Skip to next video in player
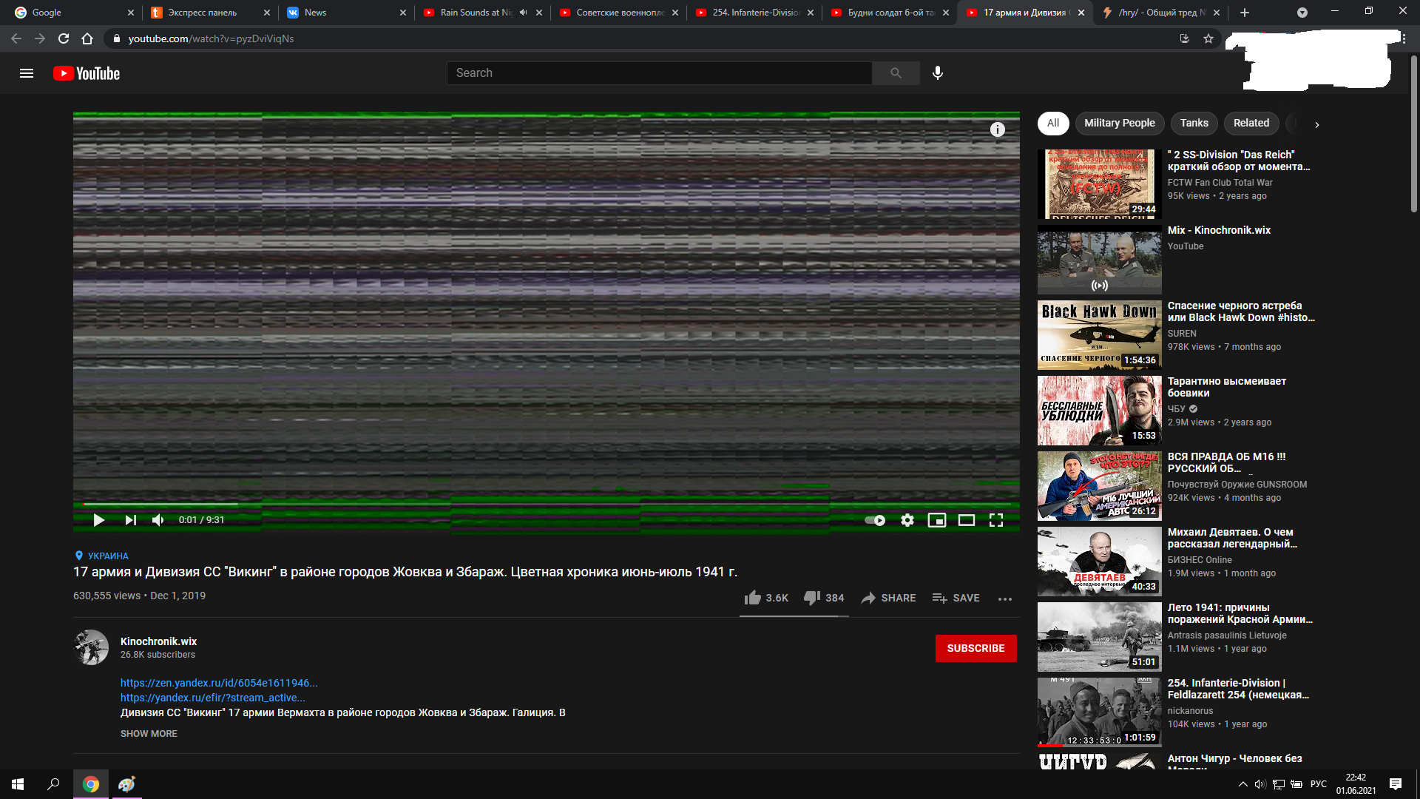Image resolution: width=1420 pixels, height=799 pixels. tap(130, 520)
